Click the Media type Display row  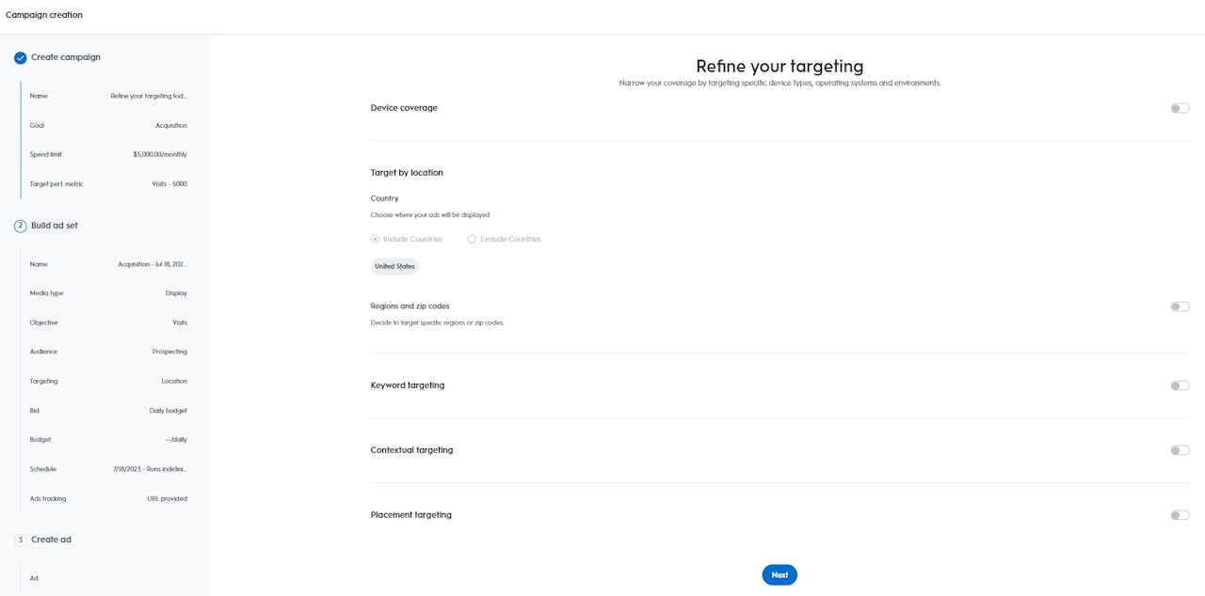[x=108, y=293]
